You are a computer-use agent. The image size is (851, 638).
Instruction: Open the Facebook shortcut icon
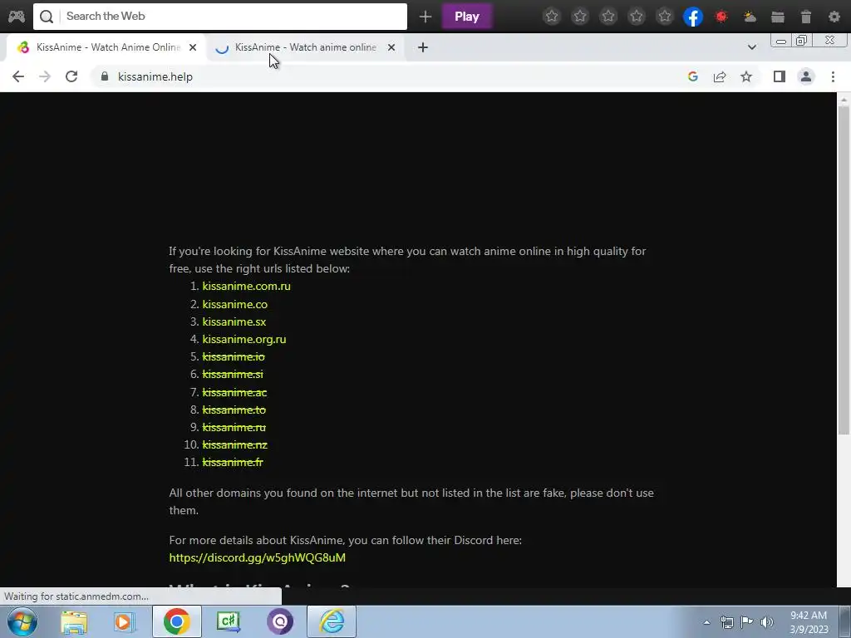(x=693, y=17)
